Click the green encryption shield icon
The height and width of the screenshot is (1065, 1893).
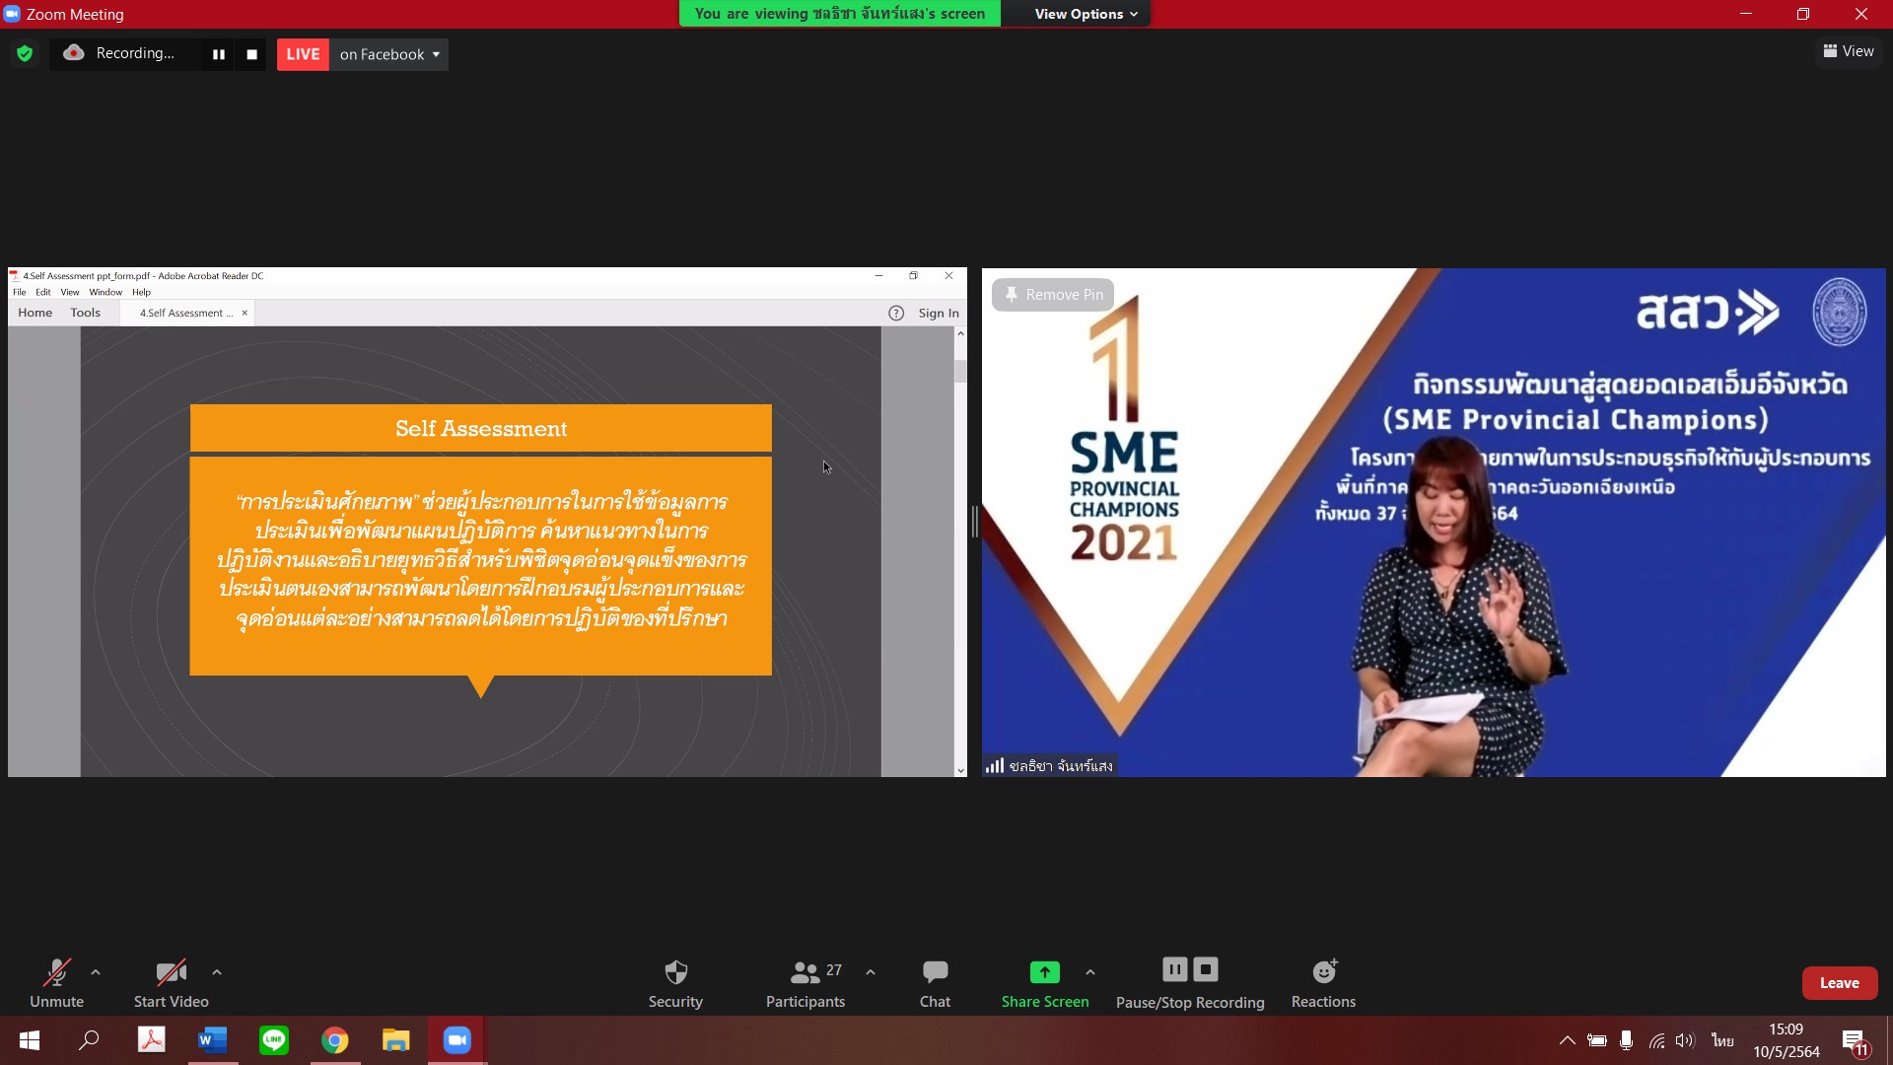pyautogui.click(x=25, y=54)
